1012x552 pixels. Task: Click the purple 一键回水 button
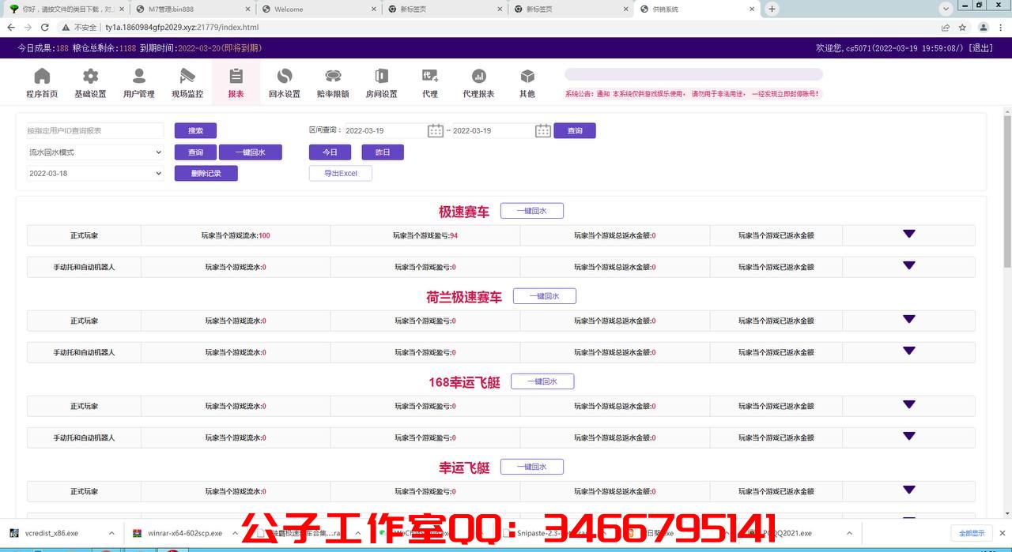[x=250, y=152]
